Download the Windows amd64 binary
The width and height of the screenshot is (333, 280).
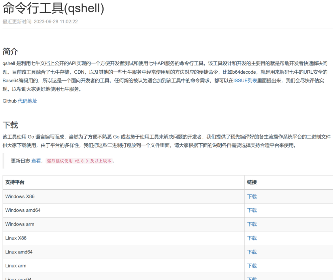click(x=252, y=210)
